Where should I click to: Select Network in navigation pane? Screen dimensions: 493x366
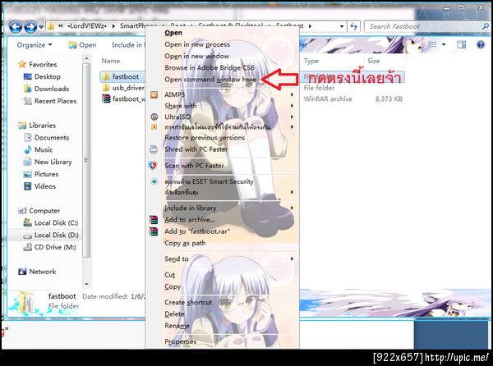point(37,272)
